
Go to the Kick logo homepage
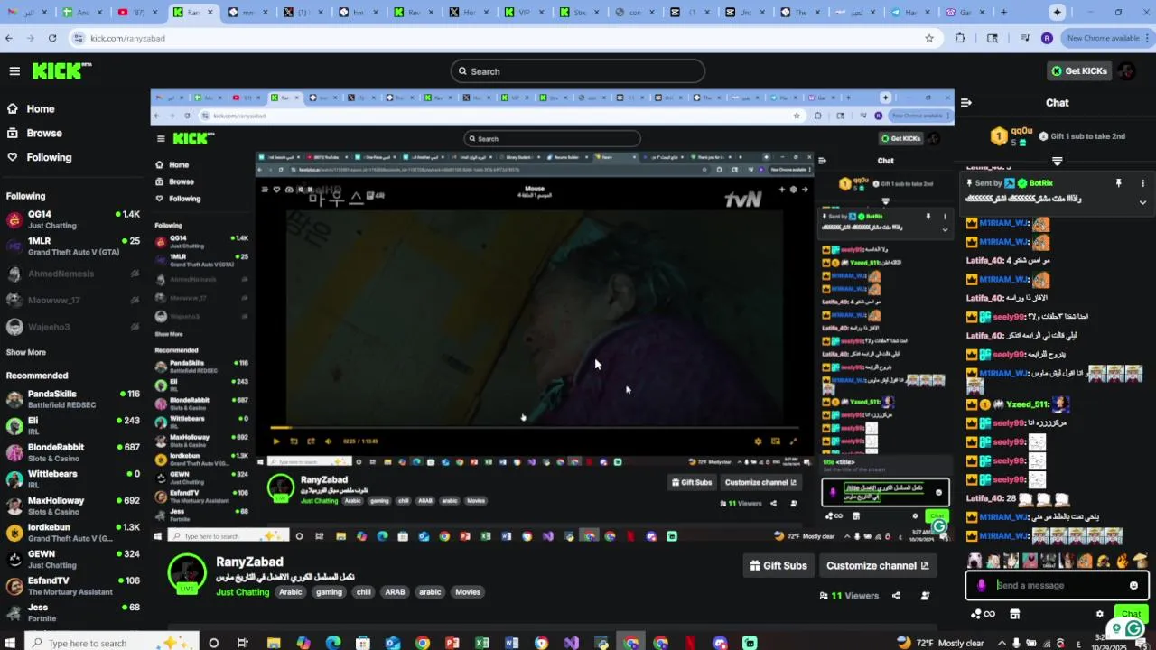coord(61,71)
